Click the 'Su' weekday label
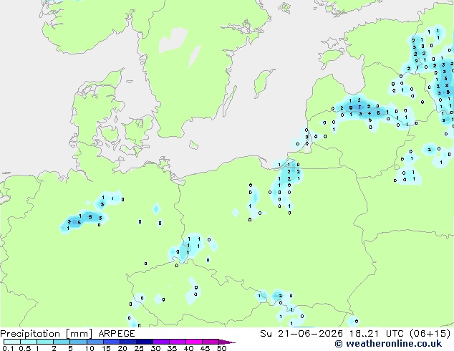Screen dimensions: 454x351 click(266, 334)
